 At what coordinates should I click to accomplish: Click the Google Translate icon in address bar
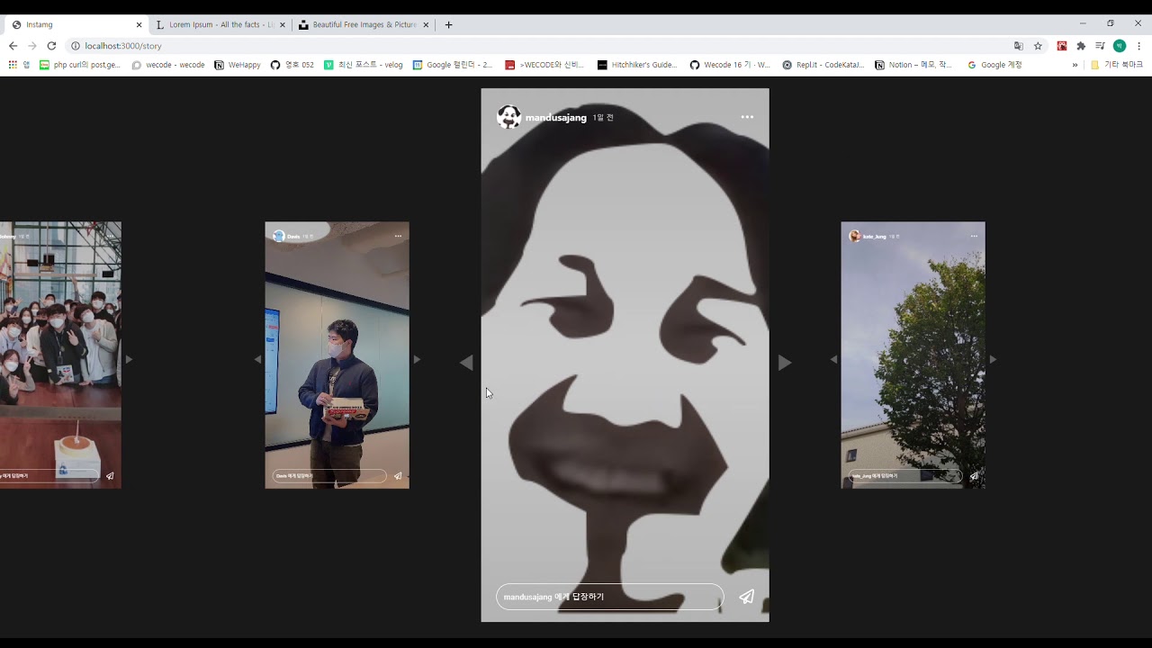1019,46
